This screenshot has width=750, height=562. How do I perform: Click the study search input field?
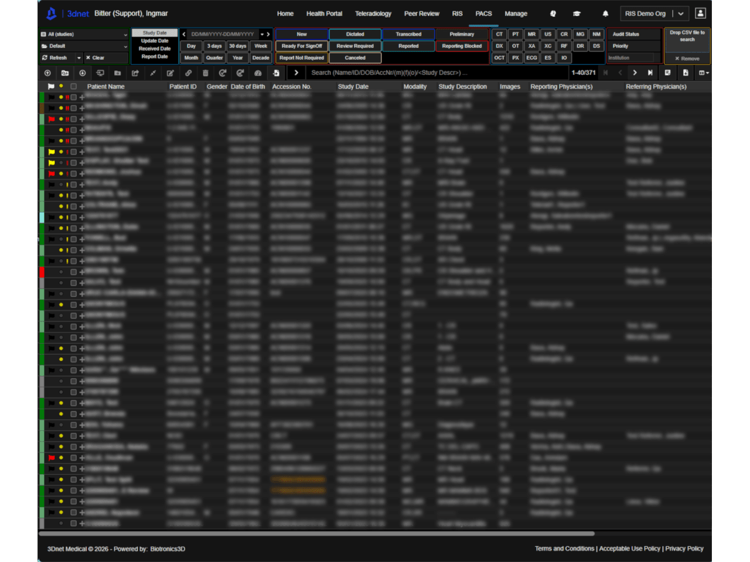tap(437, 73)
